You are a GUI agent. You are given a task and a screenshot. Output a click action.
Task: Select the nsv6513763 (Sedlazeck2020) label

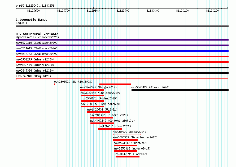point(37,54)
